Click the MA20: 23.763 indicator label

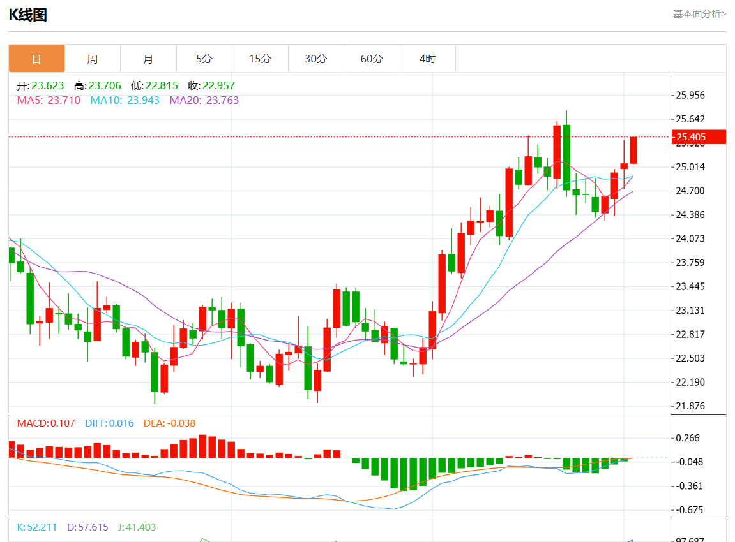click(204, 100)
